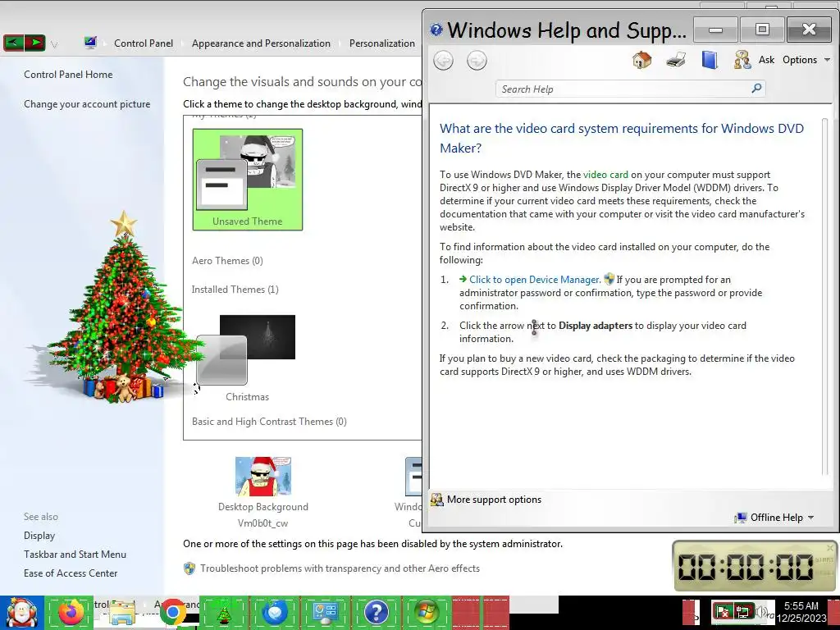The width and height of the screenshot is (840, 630).
Task: Open the Offline Help dropdown
Action: 775,518
